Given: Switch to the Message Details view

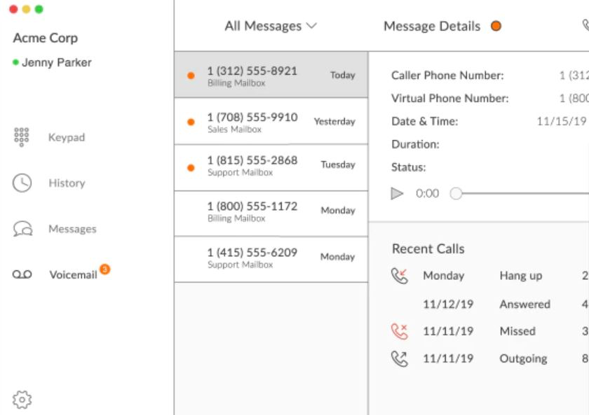Looking at the screenshot, I should tap(431, 26).
